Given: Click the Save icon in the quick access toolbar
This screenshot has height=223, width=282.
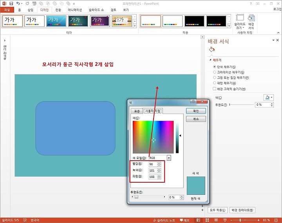Looking at the screenshot, I should pyautogui.click(x=11, y=4).
